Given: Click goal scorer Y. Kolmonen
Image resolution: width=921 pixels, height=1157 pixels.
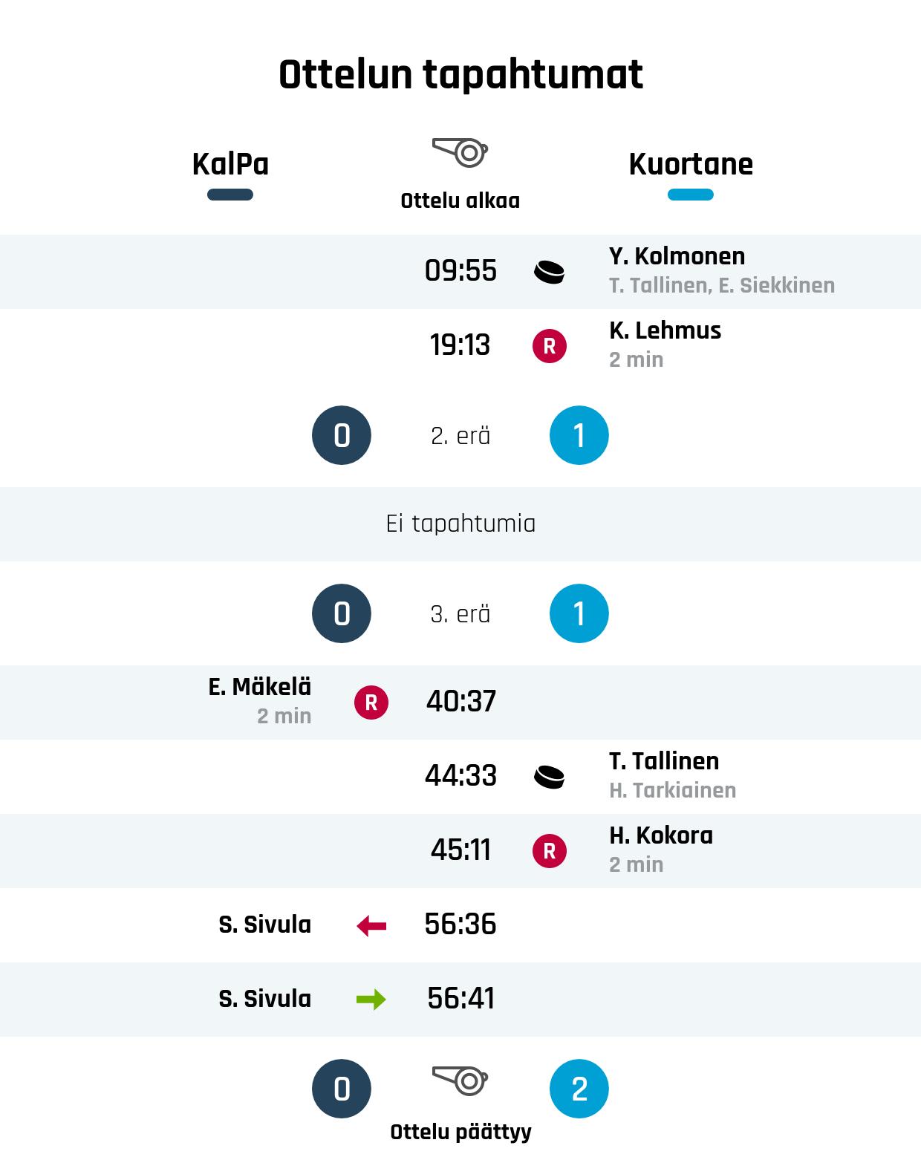Looking at the screenshot, I should pos(677,256).
